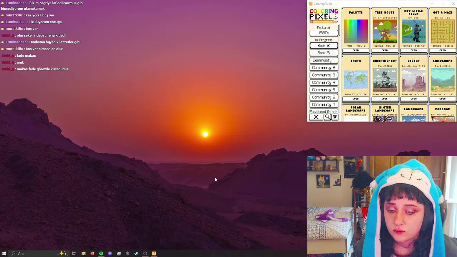Click the 'Pagoda2' card title
Viewport: 457px width, 257px height.
point(443,109)
